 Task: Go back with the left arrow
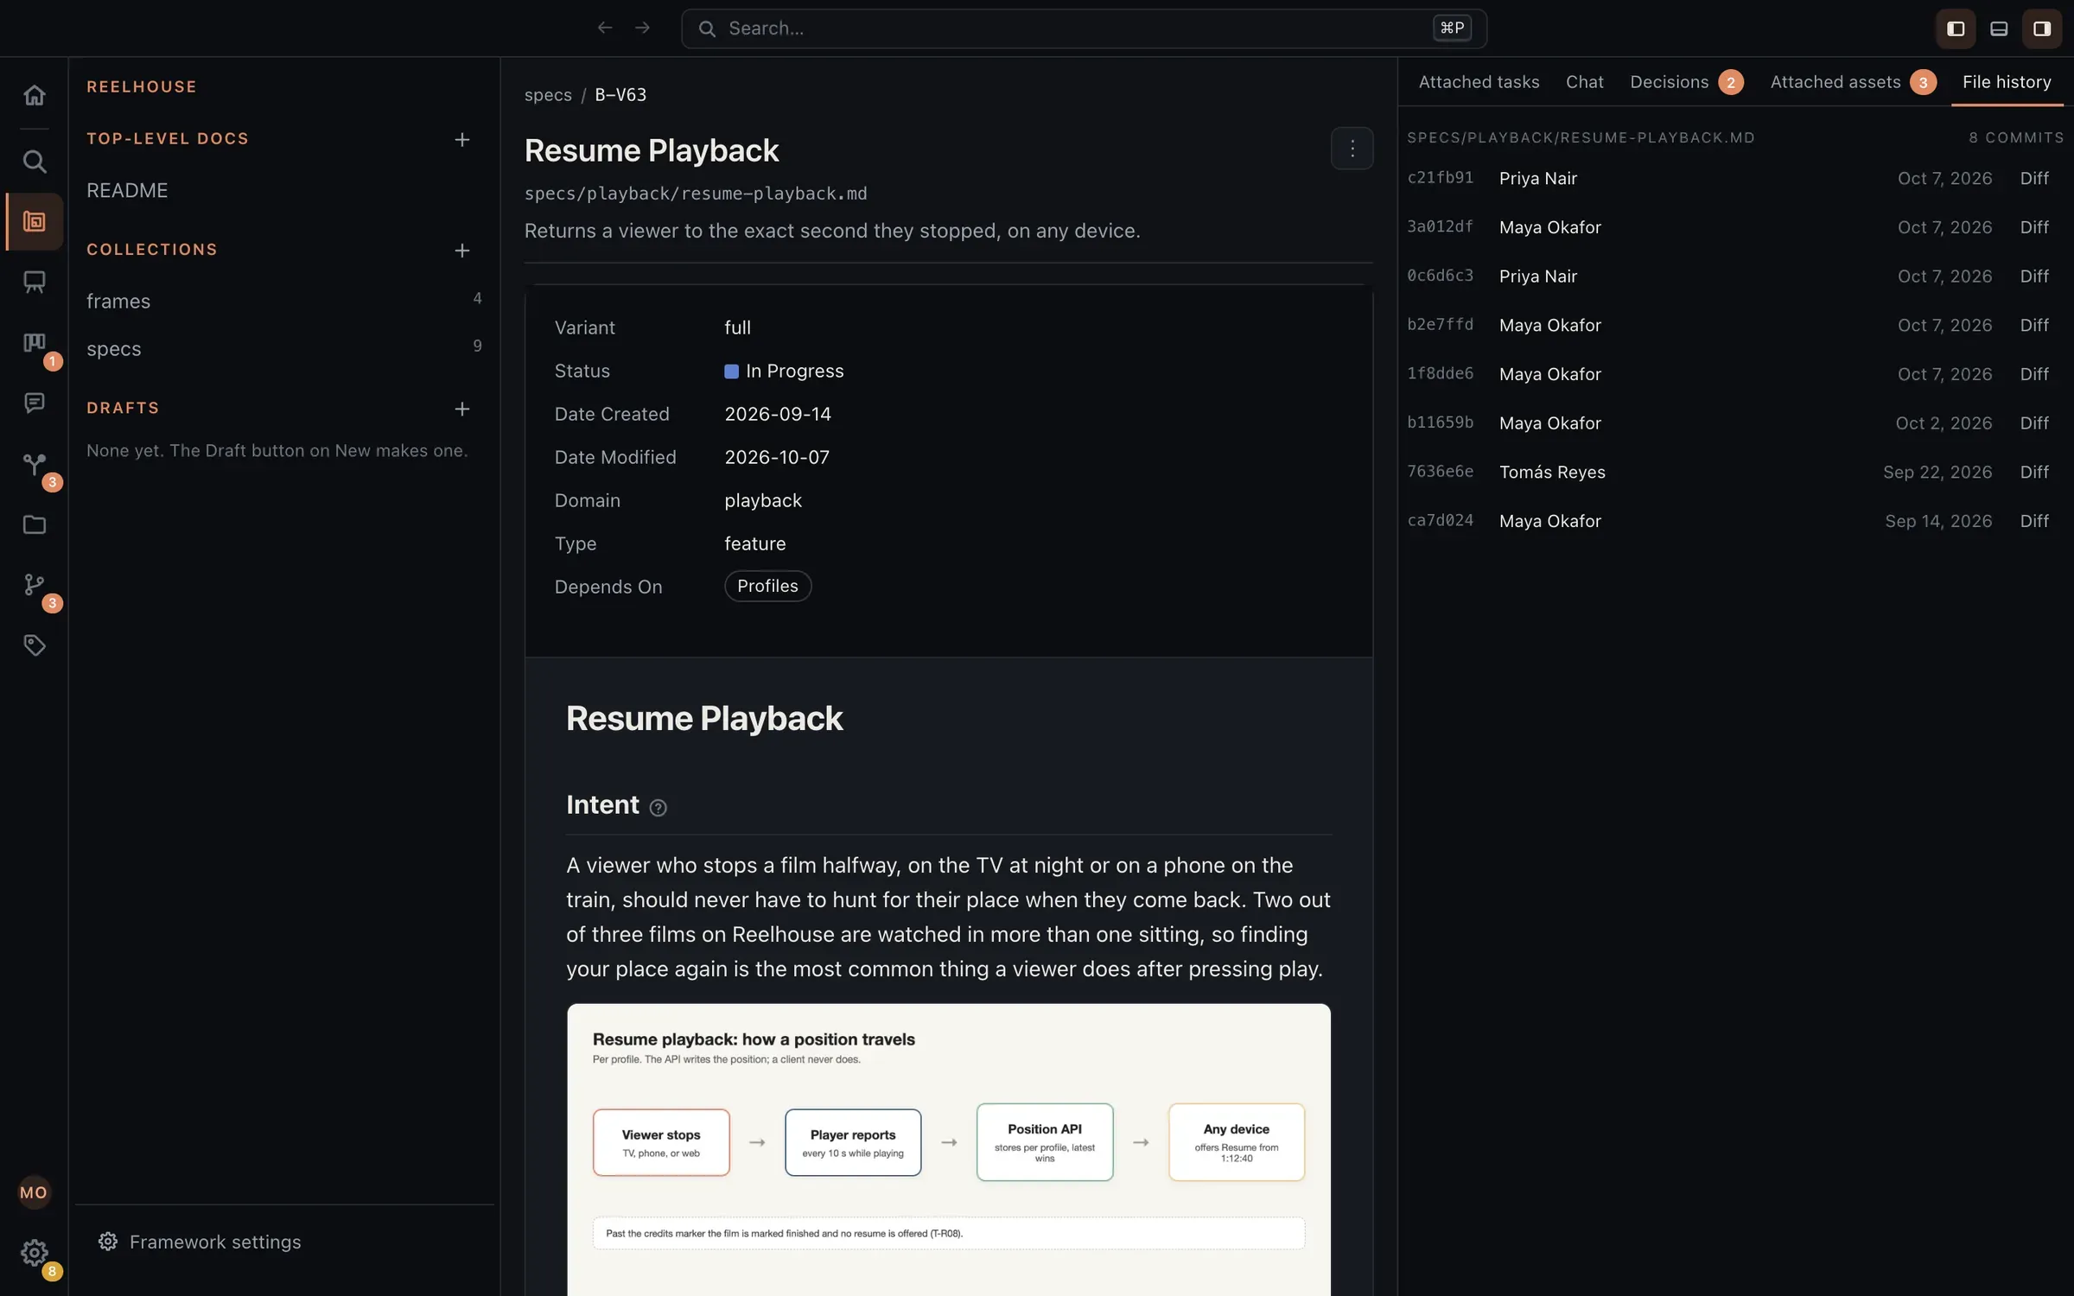click(x=605, y=29)
